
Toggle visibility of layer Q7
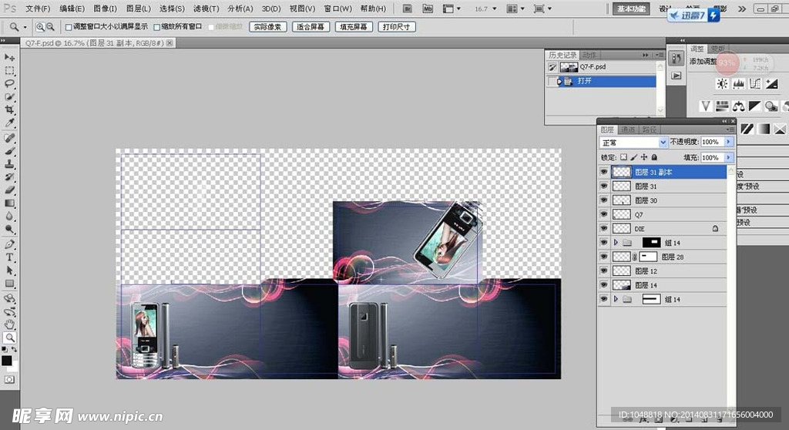coord(604,214)
